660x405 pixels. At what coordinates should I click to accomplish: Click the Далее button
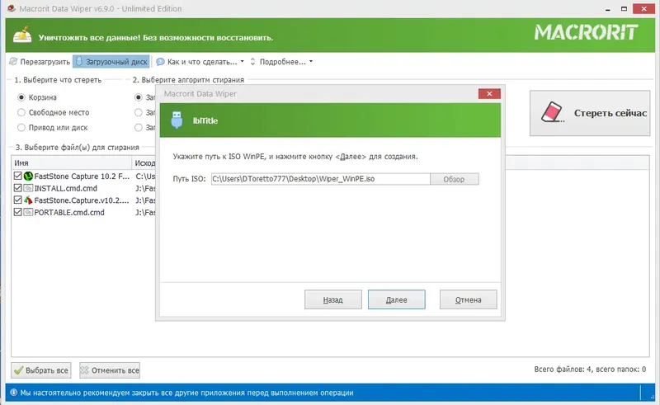(397, 299)
